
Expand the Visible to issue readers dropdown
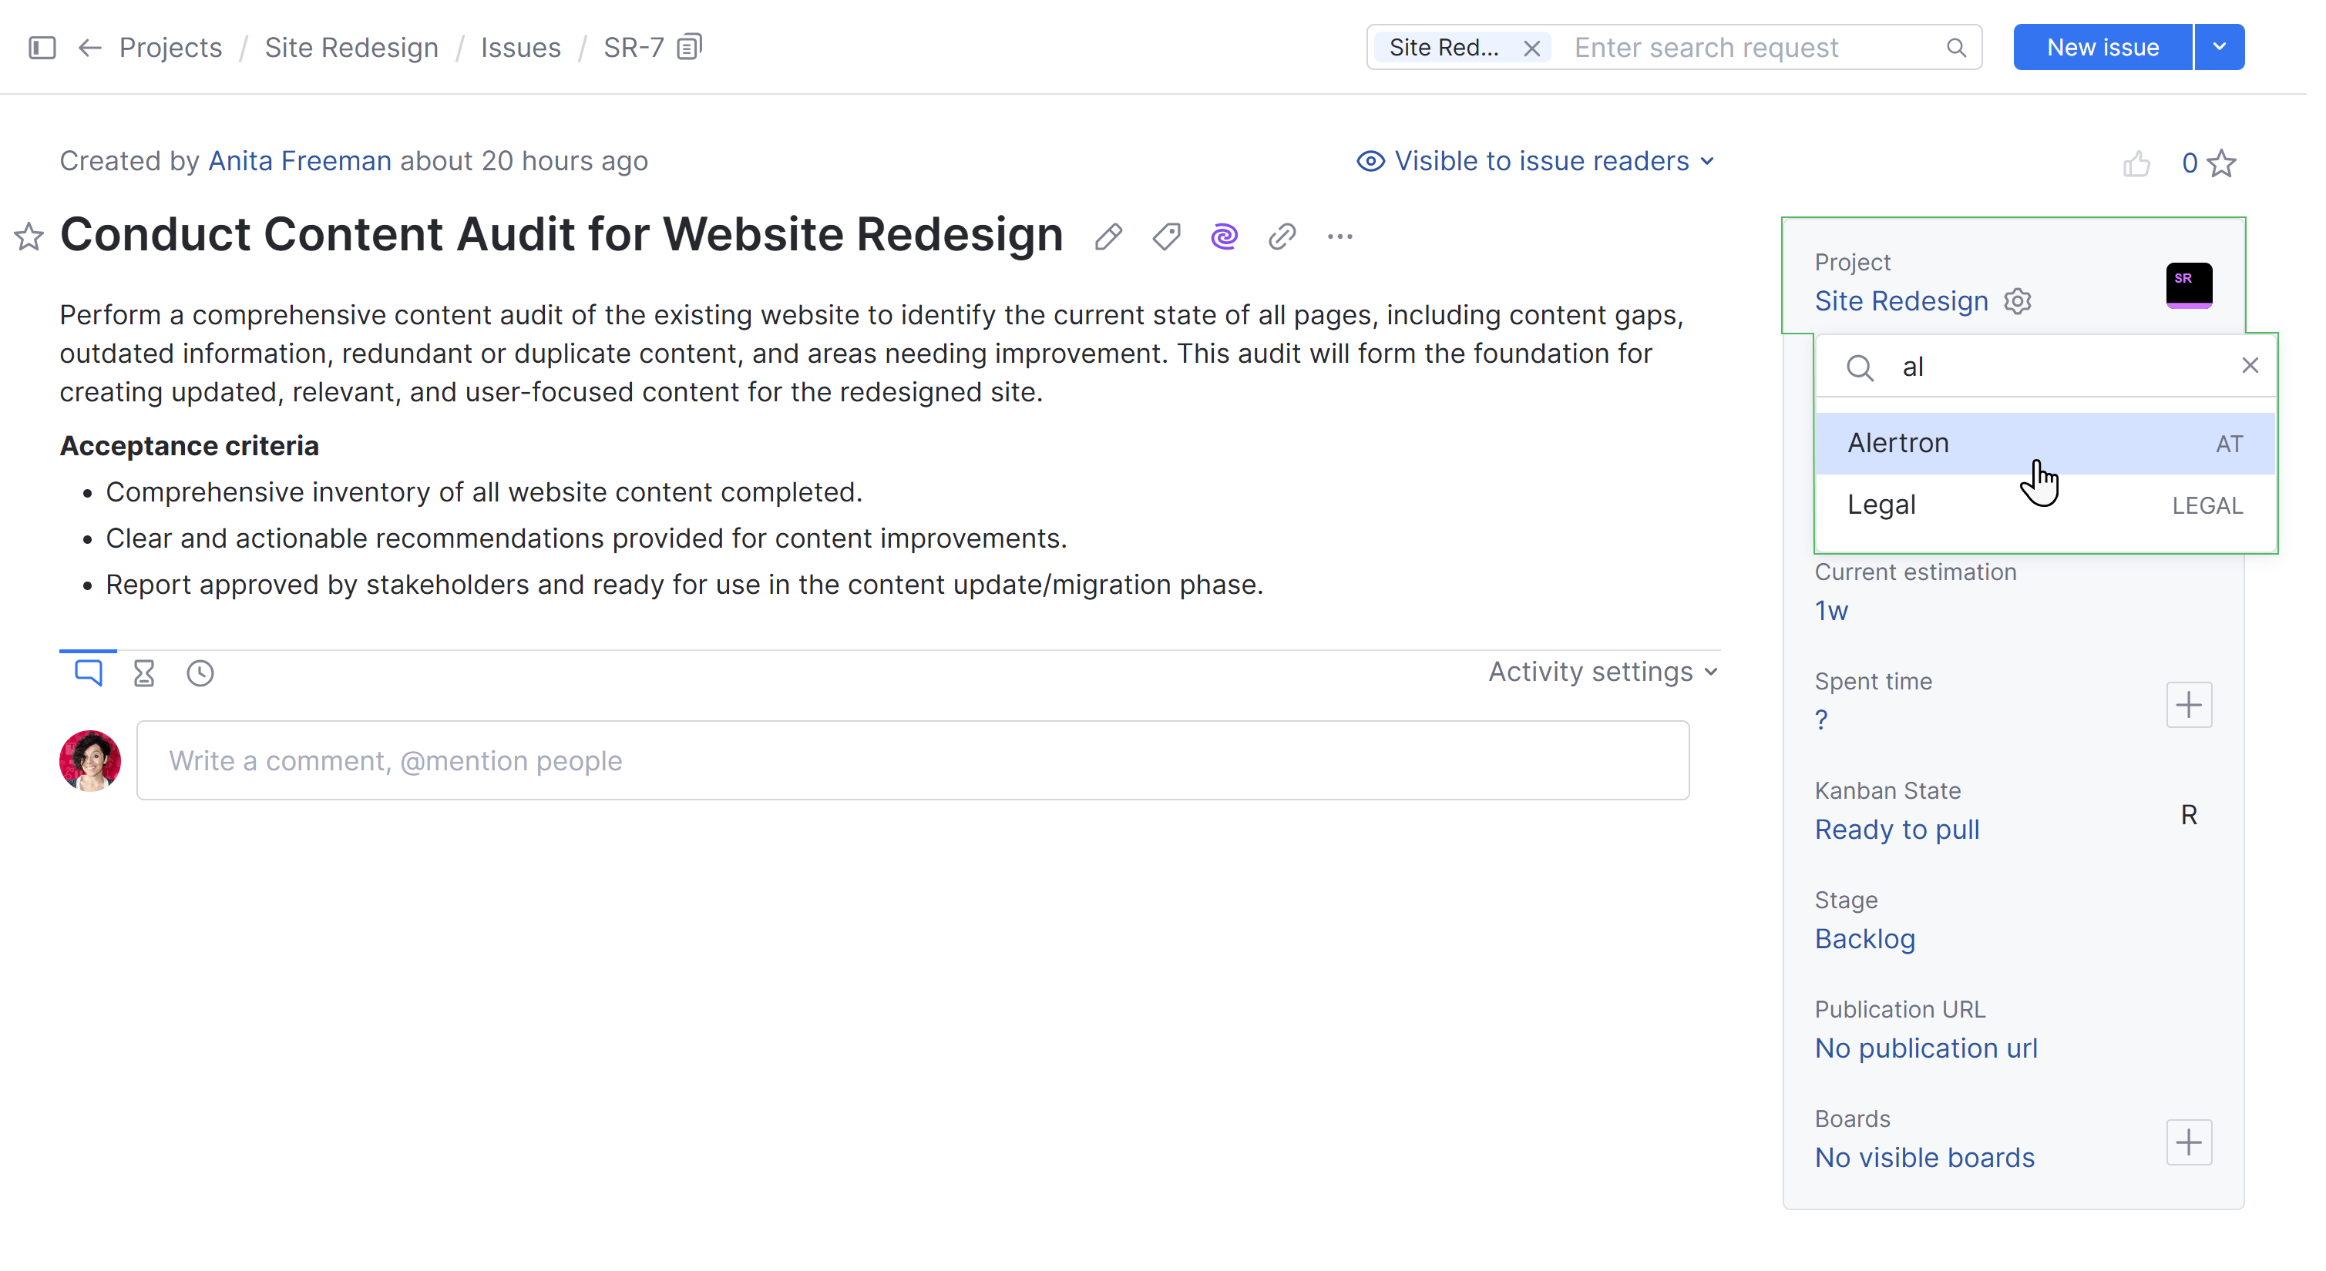point(1535,162)
